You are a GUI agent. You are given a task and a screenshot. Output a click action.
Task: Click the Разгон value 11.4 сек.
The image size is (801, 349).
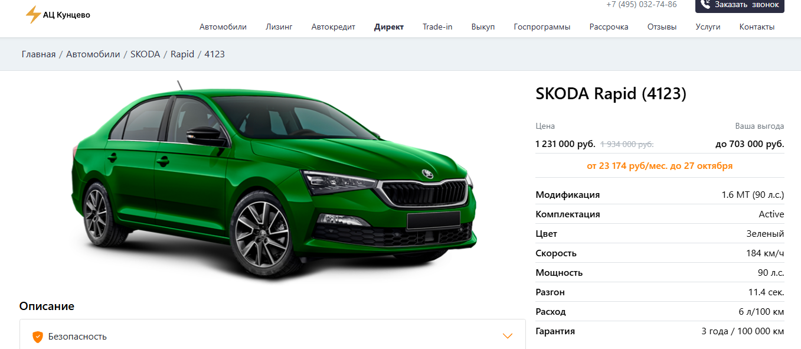pyautogui.click(x=766, y=292)
